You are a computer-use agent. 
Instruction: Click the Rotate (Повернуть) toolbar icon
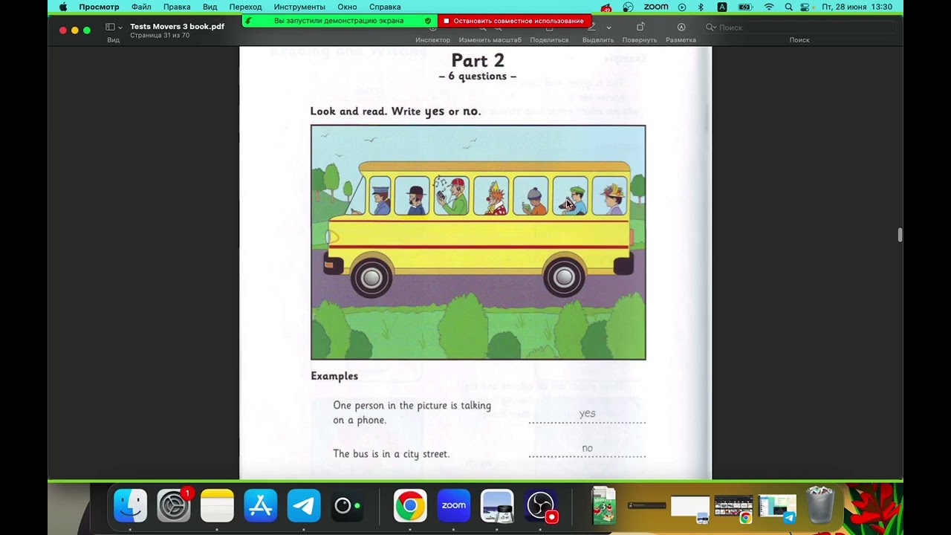(640, 27)
